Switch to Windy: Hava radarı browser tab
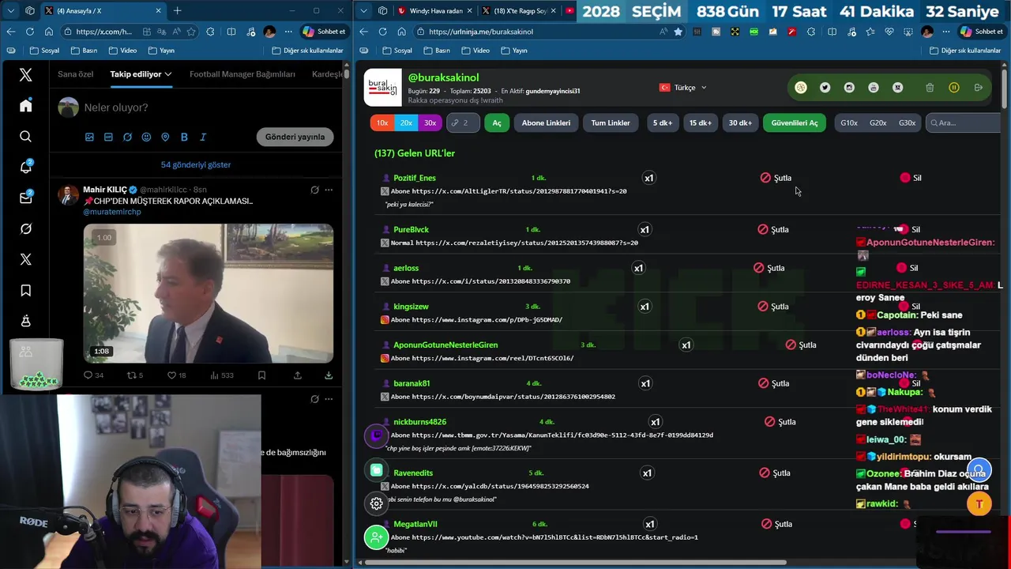This screenshot has width=1011, height=569. (x=434, y=11)
